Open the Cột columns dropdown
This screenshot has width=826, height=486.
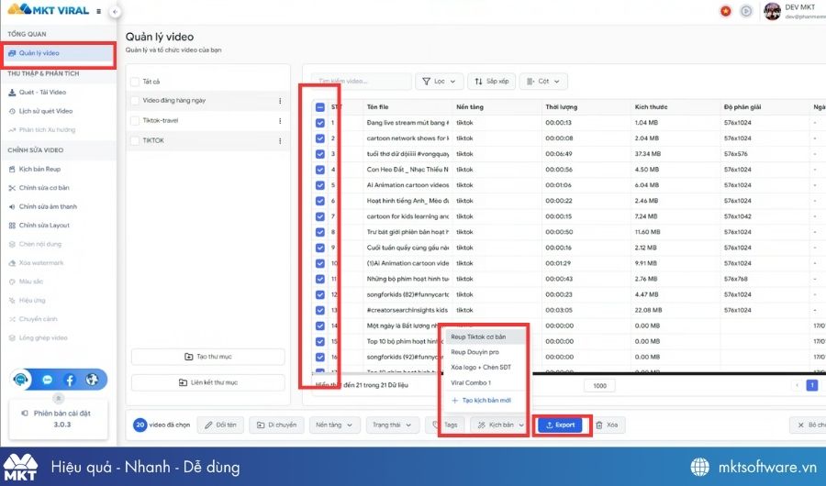[x=543, y=81]
